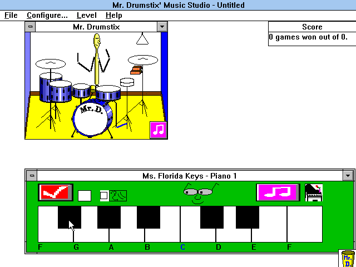
Task: Click the ear icon beside the checkbox
Action: coord(118,196)
